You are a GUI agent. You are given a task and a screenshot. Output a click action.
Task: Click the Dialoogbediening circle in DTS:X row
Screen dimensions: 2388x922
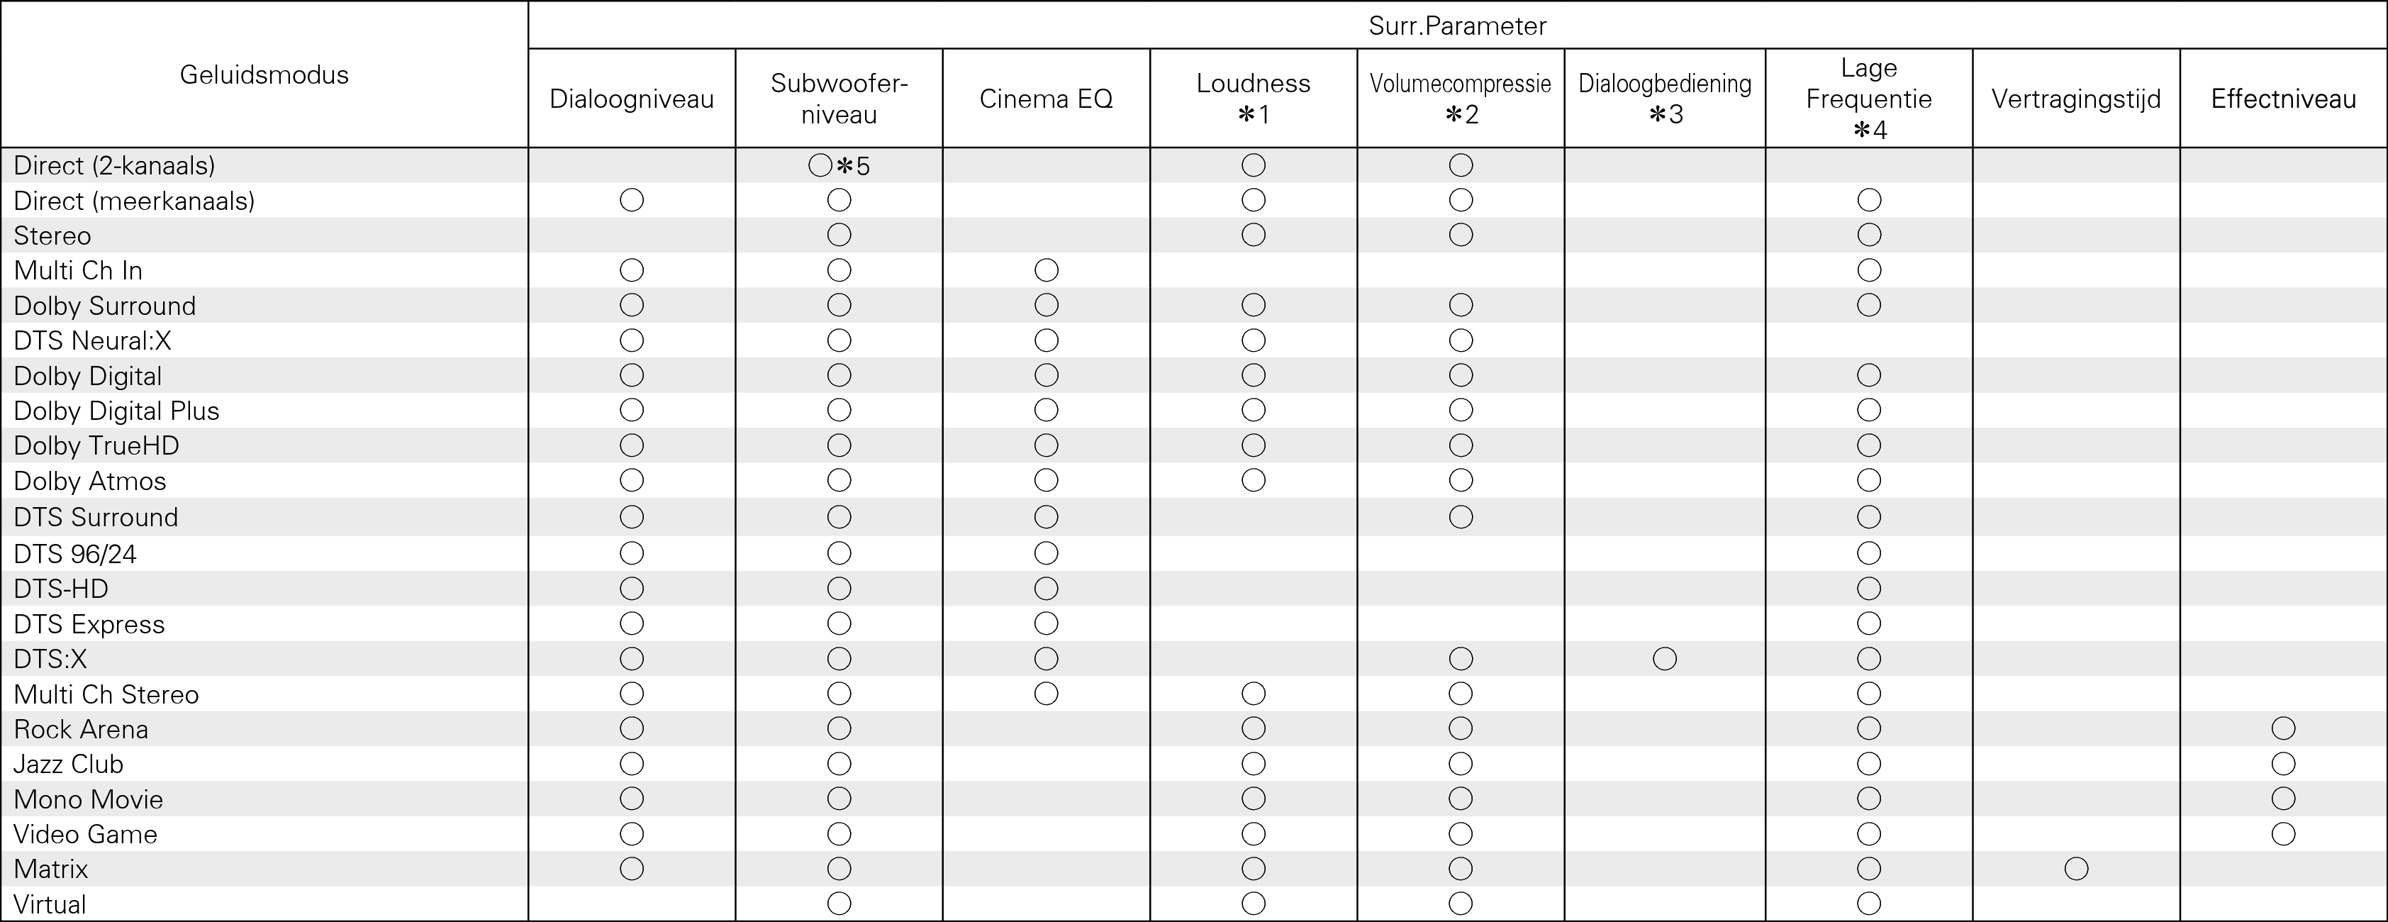tap(1664, 660)
